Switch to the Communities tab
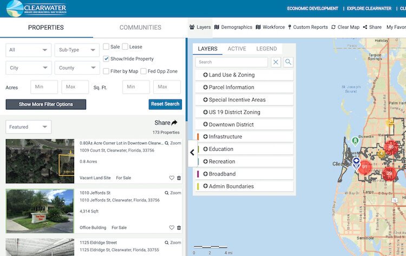This screenshot has height=256, width=406. [140, 28]
